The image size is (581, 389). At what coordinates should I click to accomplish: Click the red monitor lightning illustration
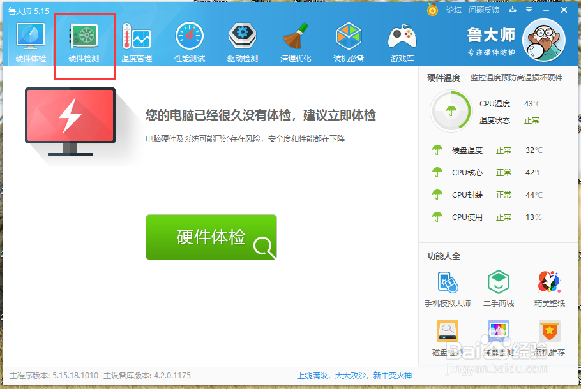70,121
